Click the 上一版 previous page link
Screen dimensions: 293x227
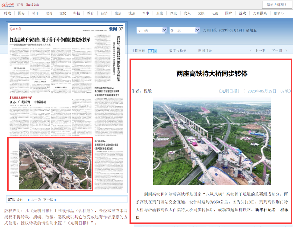click(x=36, y=200)
